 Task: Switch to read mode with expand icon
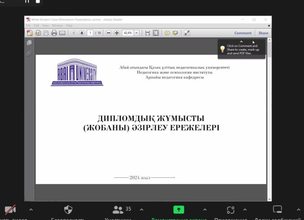click(x=187, y=33)
